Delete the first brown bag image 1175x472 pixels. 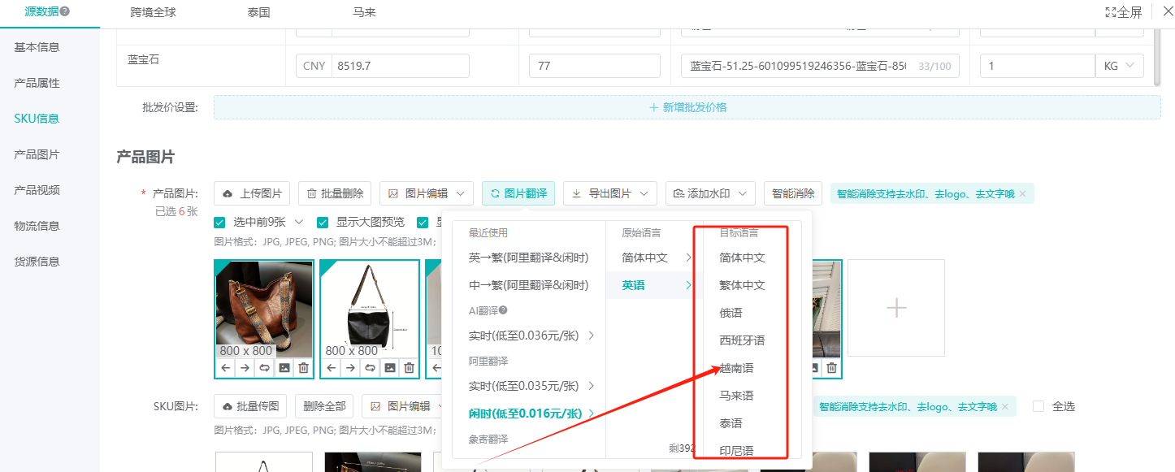[303, 368]
